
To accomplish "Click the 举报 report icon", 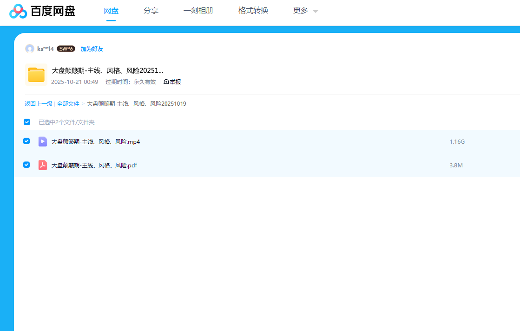I will click(x=166, y=82).
